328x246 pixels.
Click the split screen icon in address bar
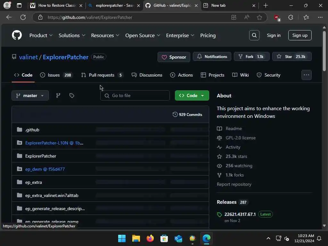coord(234,17)
